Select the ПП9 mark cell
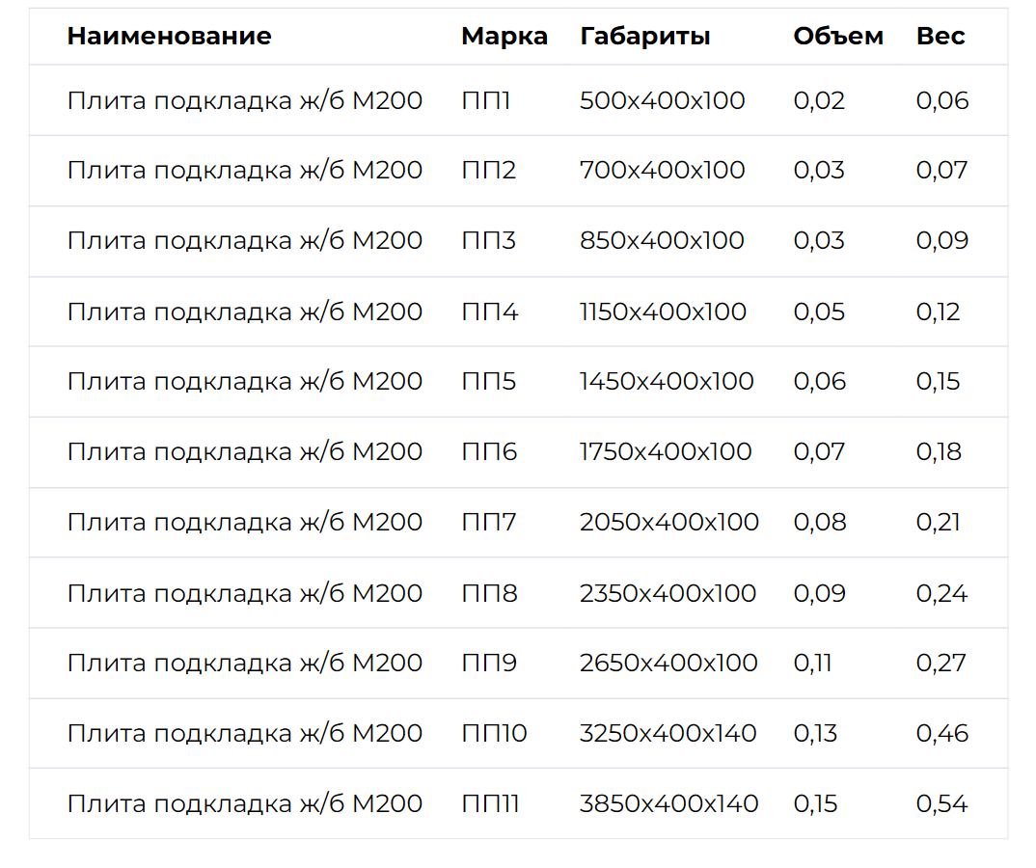 pyautogui.click(x=489, y=663)
